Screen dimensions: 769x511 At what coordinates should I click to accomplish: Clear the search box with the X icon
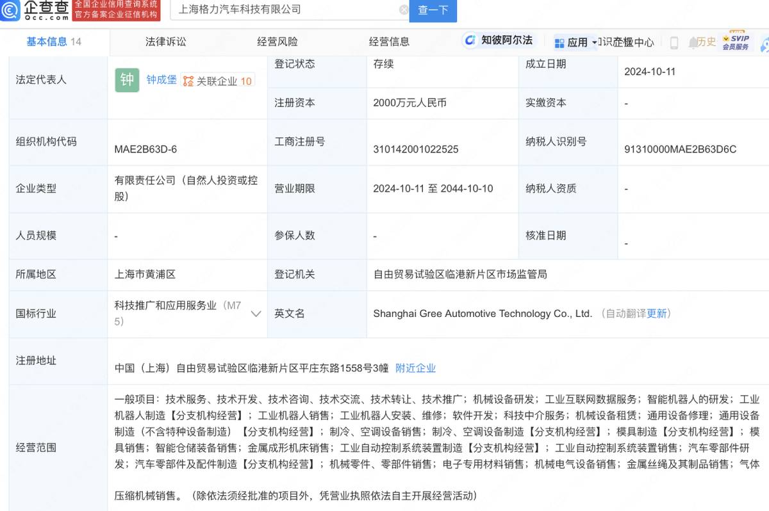[404, 10]
